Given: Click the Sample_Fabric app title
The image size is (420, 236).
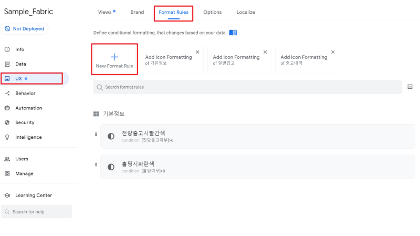Looking at the screenshot, I should point(28,12).
